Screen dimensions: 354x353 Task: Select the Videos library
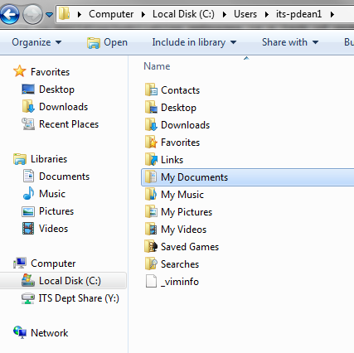pyautogui.click(x=45, y=229)
